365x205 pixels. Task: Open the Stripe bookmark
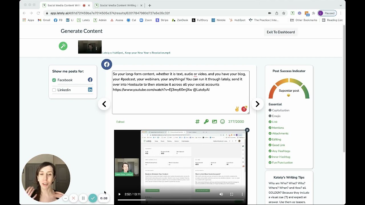[x=162, y=20]
